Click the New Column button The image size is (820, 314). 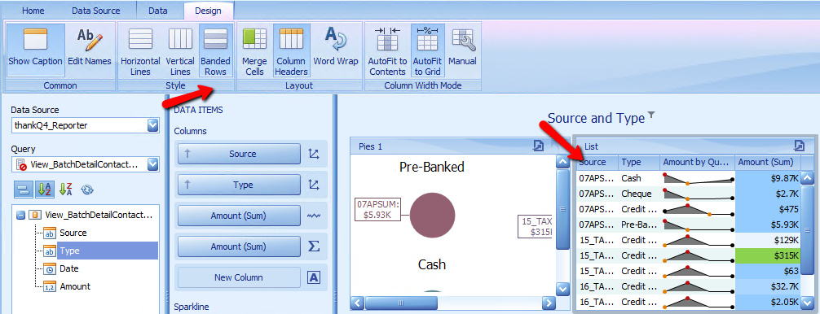[239, 277]
